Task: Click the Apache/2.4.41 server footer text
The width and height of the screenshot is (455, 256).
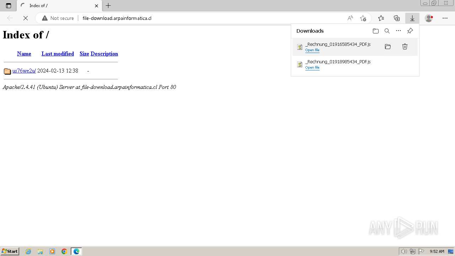Action: coord(89,87)
